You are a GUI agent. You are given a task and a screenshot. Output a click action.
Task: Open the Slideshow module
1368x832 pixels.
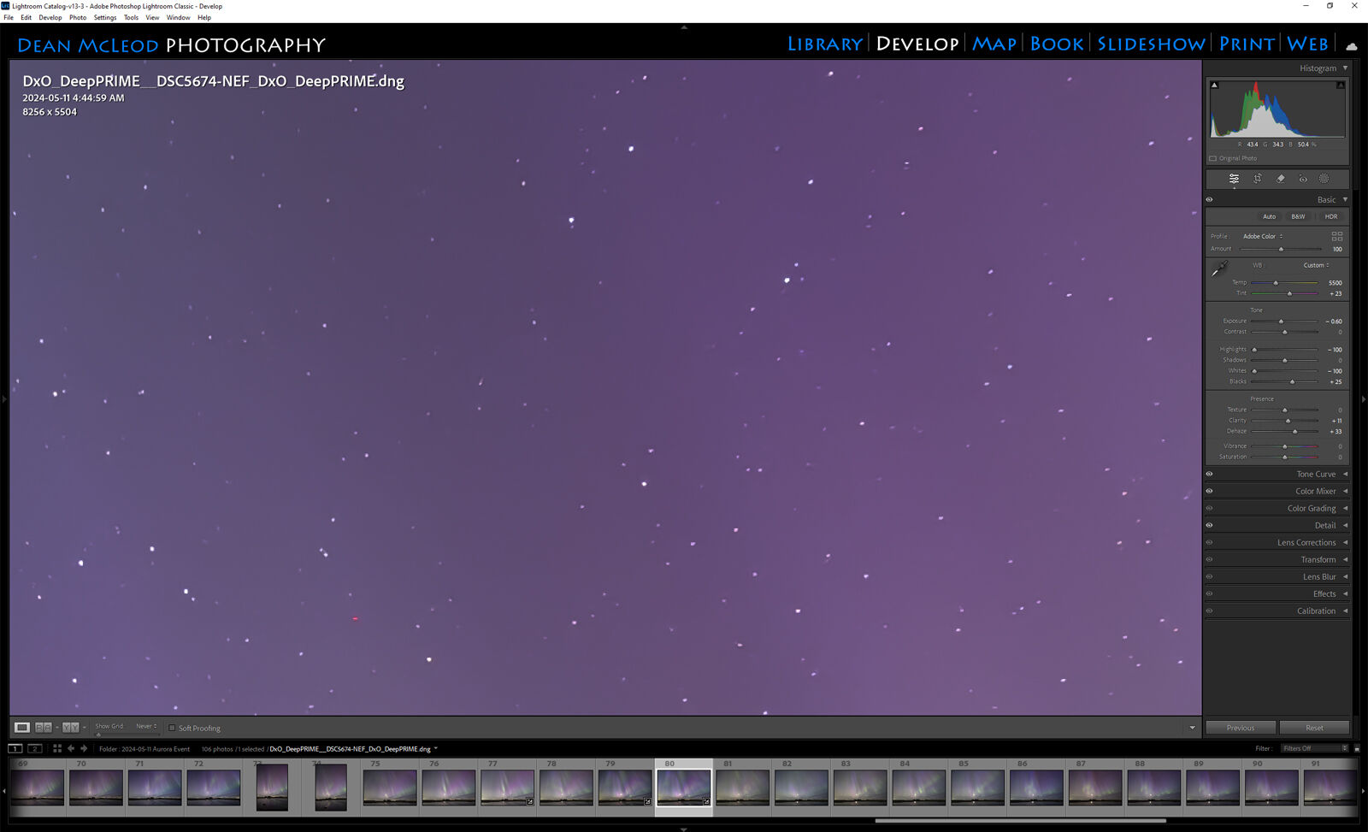tap(1151, 44)
